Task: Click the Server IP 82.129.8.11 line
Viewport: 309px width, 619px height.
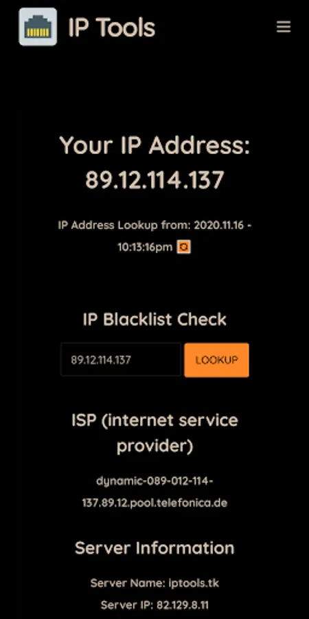Action: [x=154, y=605]
